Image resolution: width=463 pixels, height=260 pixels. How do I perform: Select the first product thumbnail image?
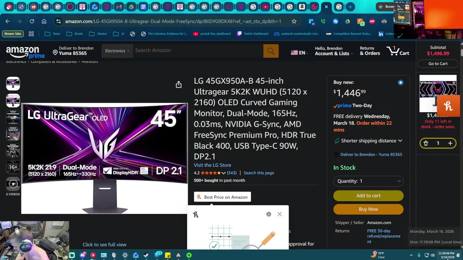tap(13, 84)
